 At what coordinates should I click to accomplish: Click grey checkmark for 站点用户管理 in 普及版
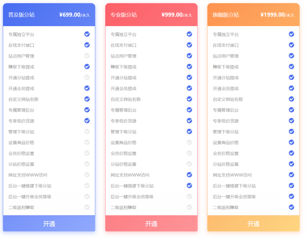87,56
